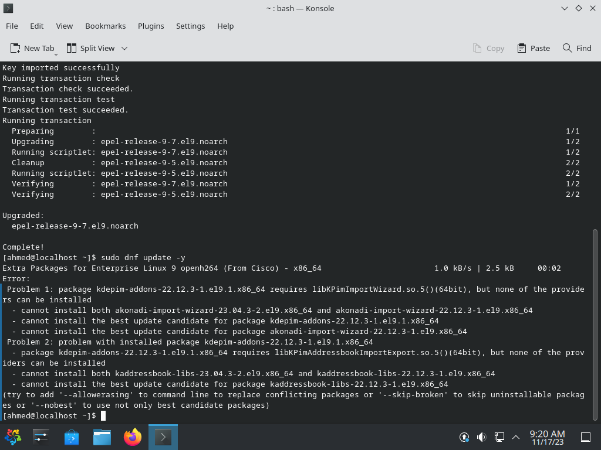The image size is (601, 450).
Task: Expand the Split View dropdown arrow
Action: click(x=124, y=48)
